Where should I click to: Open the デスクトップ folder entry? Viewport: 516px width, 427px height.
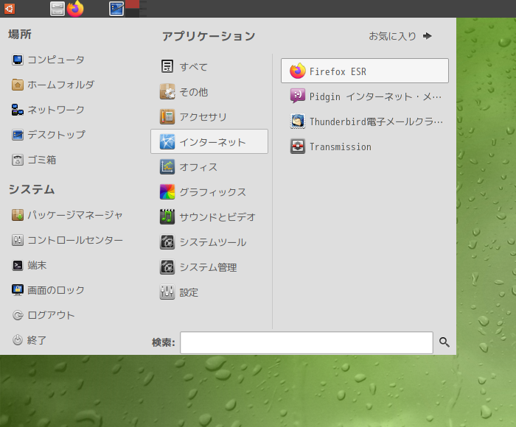(49, 135)
